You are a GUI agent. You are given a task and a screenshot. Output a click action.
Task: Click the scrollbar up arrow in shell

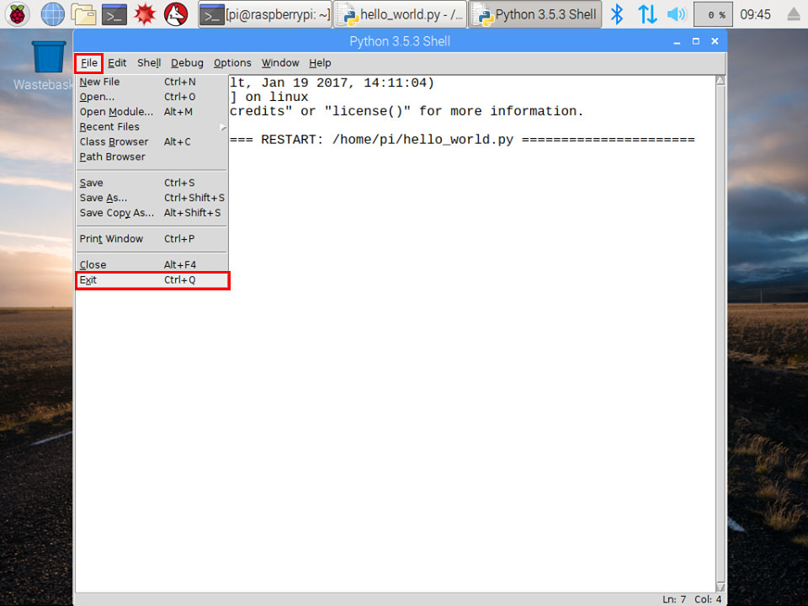(720, 80)
